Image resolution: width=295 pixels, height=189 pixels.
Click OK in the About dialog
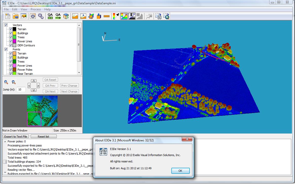point(180,171)
